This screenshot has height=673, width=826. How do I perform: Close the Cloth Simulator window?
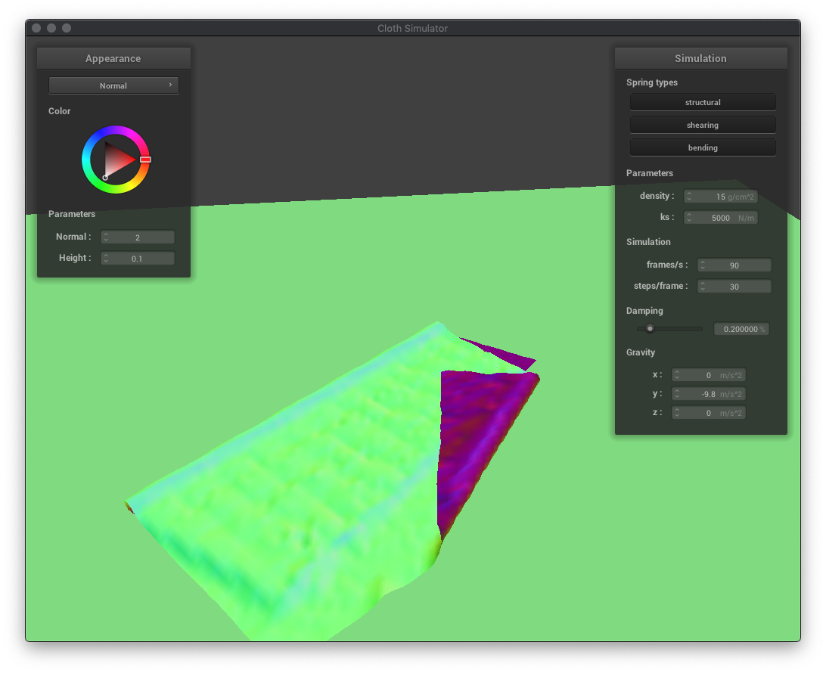(x=36, y=28)
